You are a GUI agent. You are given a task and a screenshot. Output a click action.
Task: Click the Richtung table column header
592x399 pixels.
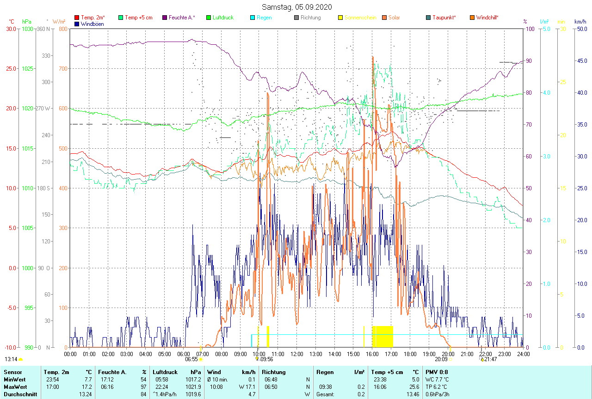point(274,372)
